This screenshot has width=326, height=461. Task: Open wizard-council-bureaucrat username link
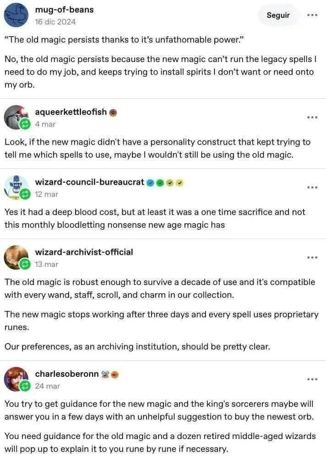coord(90,182)
